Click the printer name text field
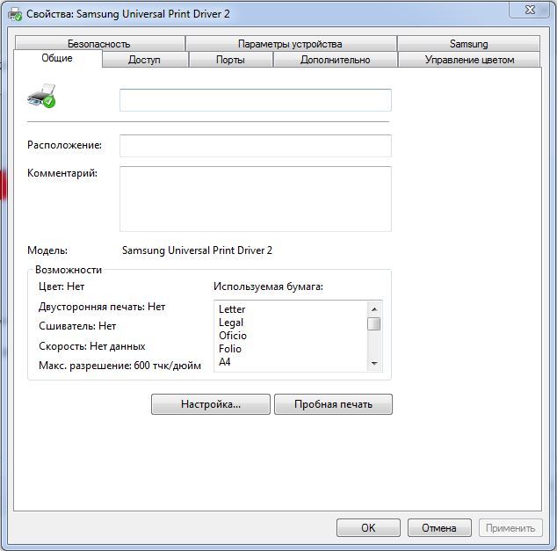This screenshot has height=551, width=557. [x=255, y=100]
